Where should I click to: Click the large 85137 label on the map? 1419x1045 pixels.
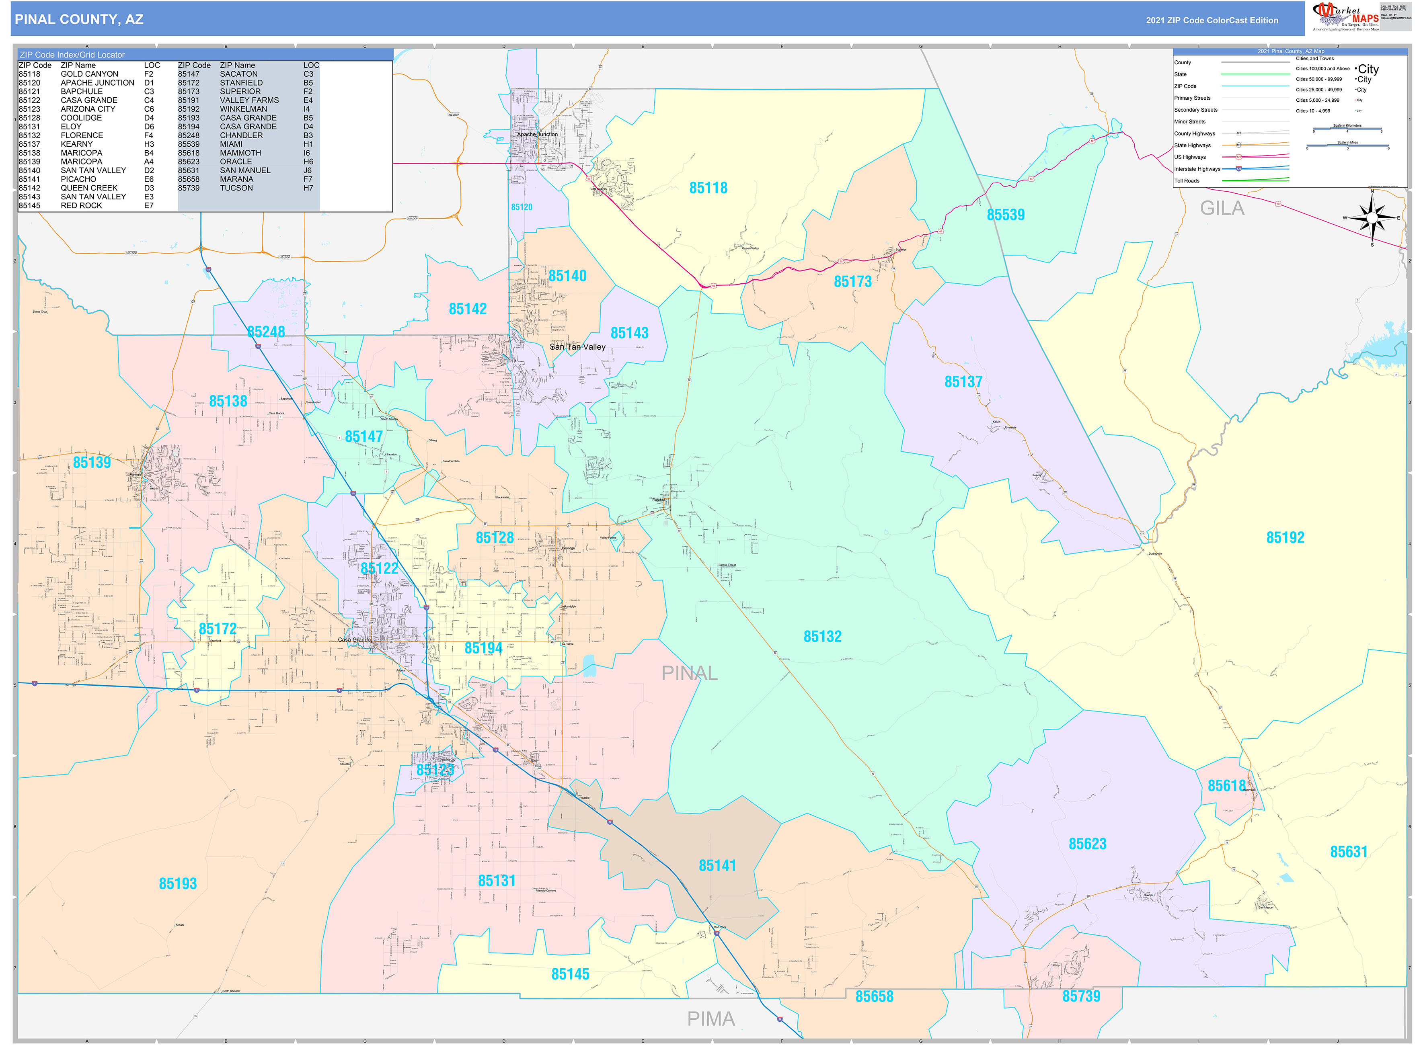coord(963,382)
